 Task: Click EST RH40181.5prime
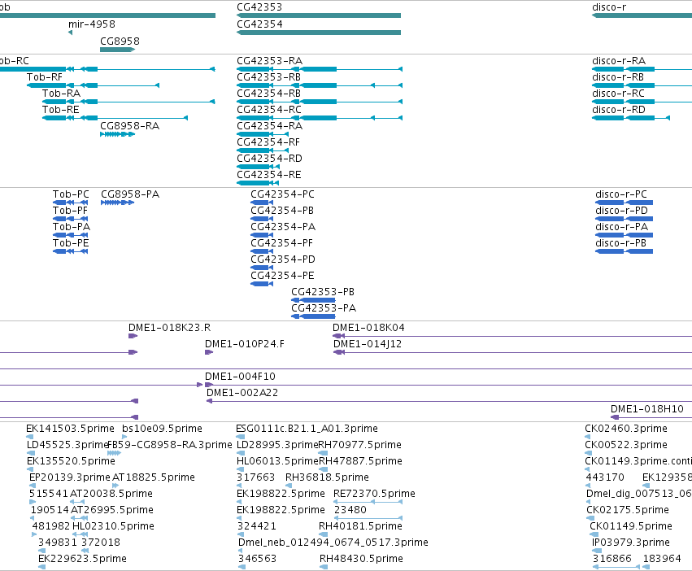pyautogui.click(x=323, y=534)
